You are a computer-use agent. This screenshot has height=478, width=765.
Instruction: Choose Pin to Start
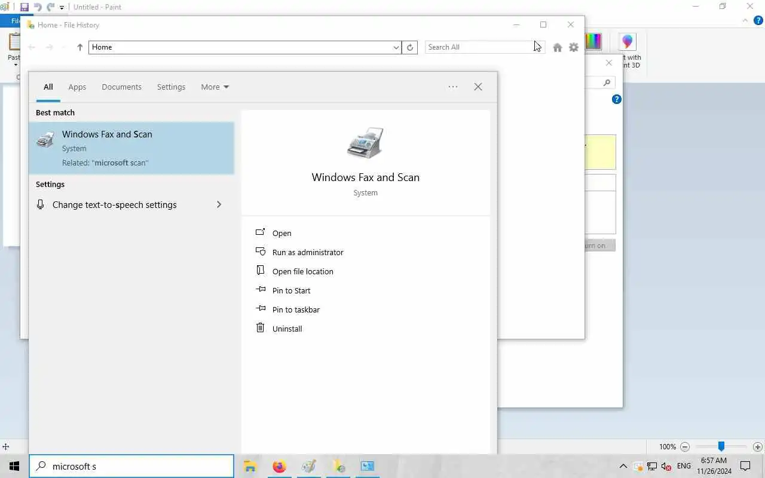[291, 290]
